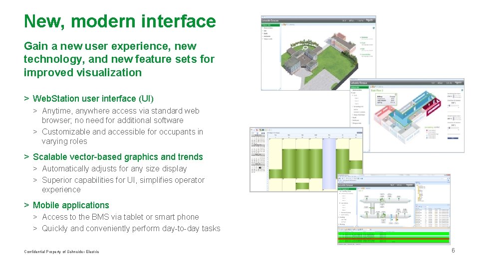Select 'Superior capabilities for UI' bullet

coord(123,184)
